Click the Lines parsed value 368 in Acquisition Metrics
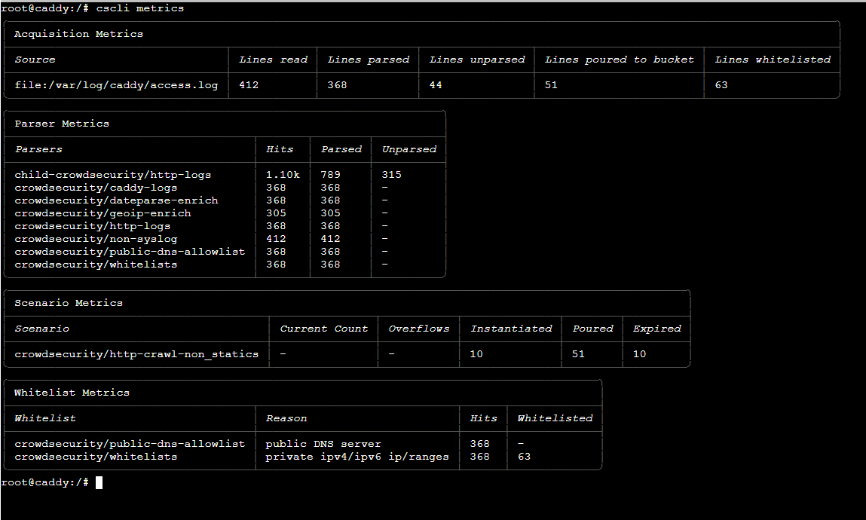This screenshot has width=866, height=520. coord(337,85)
